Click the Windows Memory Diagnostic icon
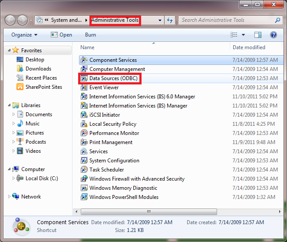Viewport: 287px width, 242px height. (84, 188)
